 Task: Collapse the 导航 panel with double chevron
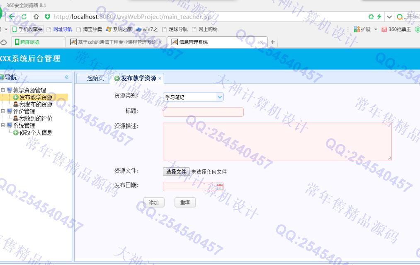66,77
